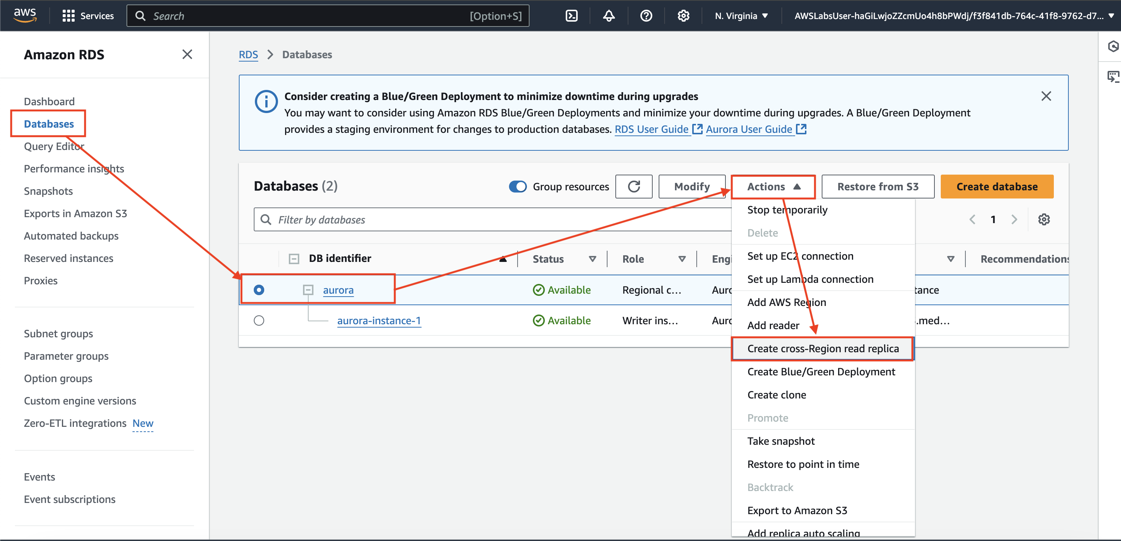Open the notifications bell
The height and width of the screenshot is (541, 1121).
(x=609, y=16)
